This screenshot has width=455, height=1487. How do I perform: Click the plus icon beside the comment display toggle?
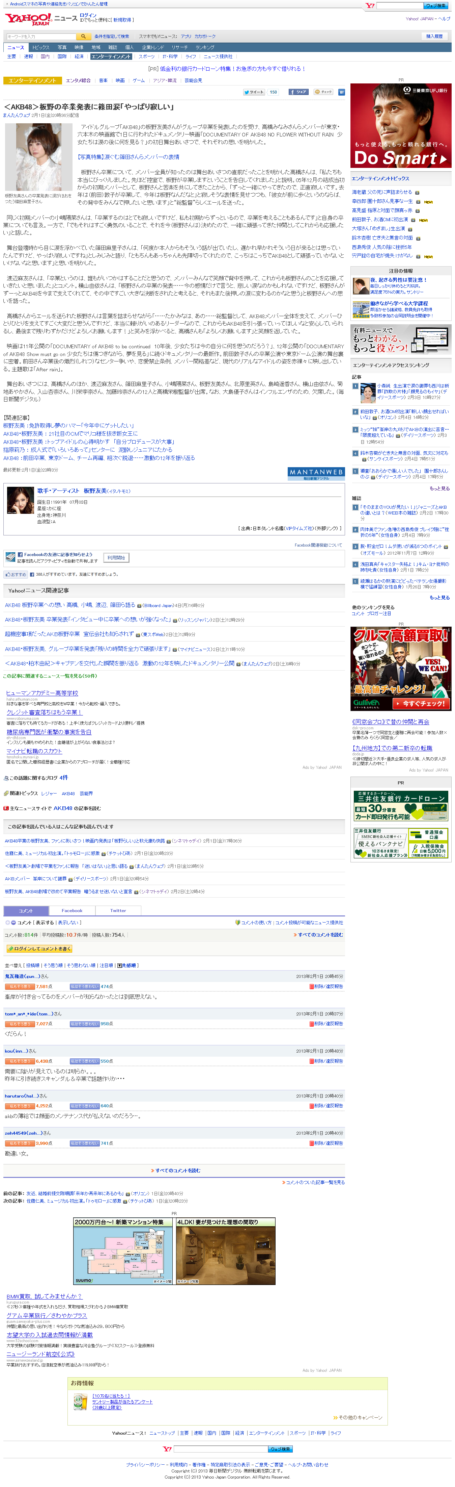point(7,923)
